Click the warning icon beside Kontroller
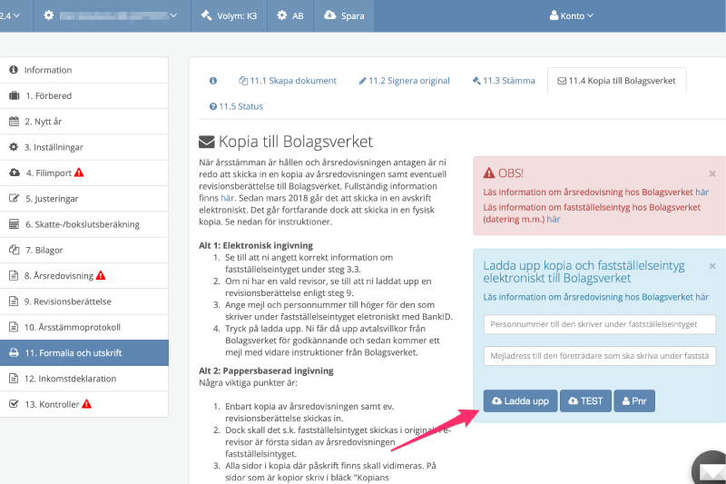This screenshot has width=726, height=484. pyautogui.click(x=86, y=403)
